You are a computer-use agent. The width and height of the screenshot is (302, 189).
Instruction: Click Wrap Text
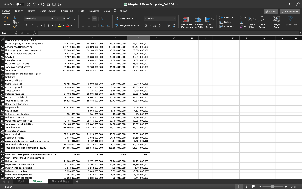[x=124, y=19]
